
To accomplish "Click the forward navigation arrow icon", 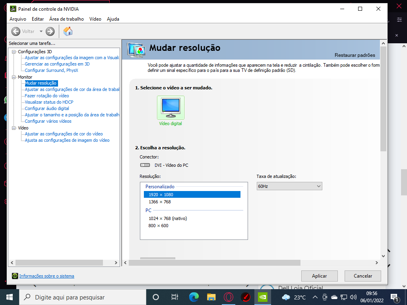I will (x=50, y=31).
